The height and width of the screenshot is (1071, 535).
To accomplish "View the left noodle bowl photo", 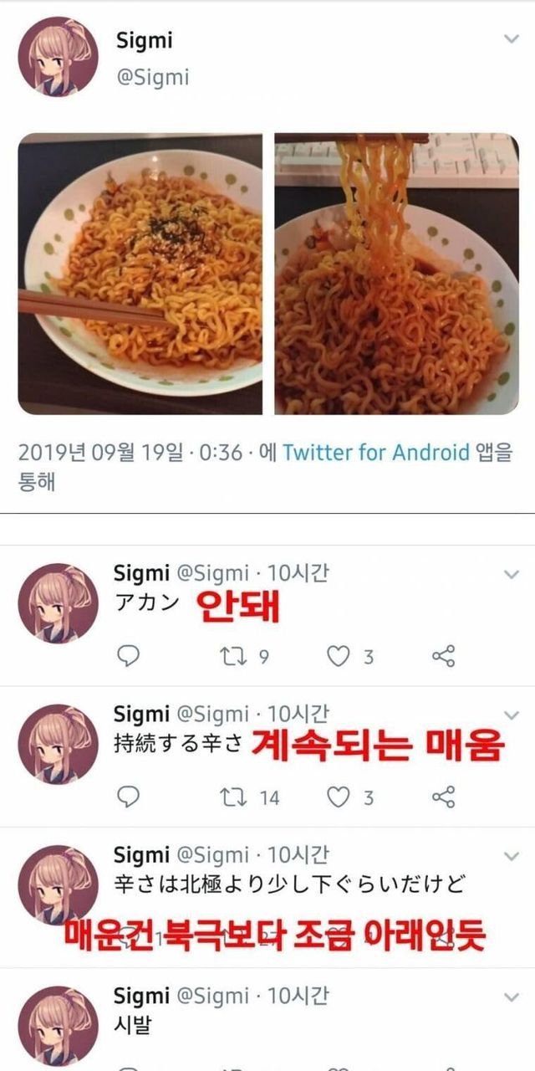I will (x=140, y=274).
